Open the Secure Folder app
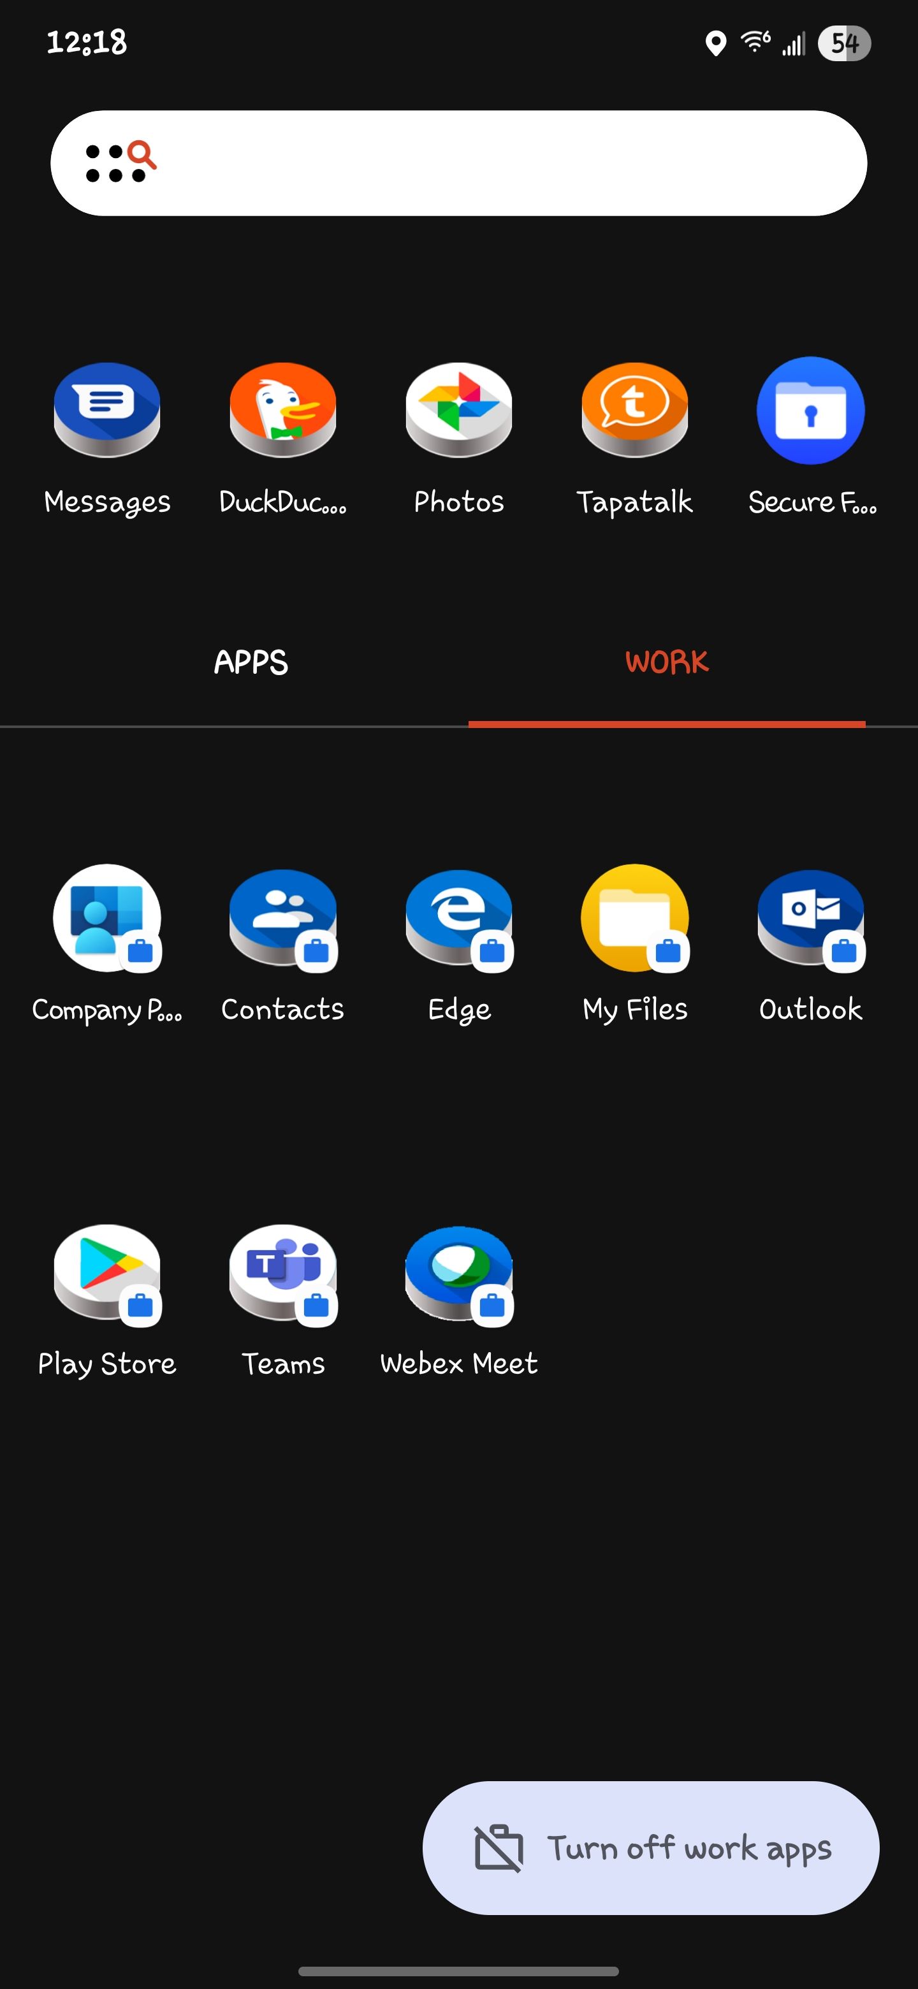Screen dimensions: 918x1989 [x=810, y=411]
